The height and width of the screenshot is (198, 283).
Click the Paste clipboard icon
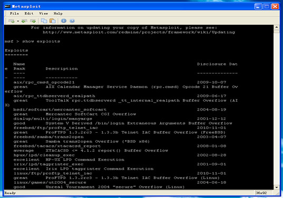(52, 21)
